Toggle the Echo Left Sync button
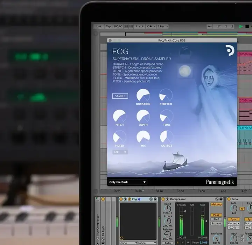The image size is (252, 245). (234, 219)
